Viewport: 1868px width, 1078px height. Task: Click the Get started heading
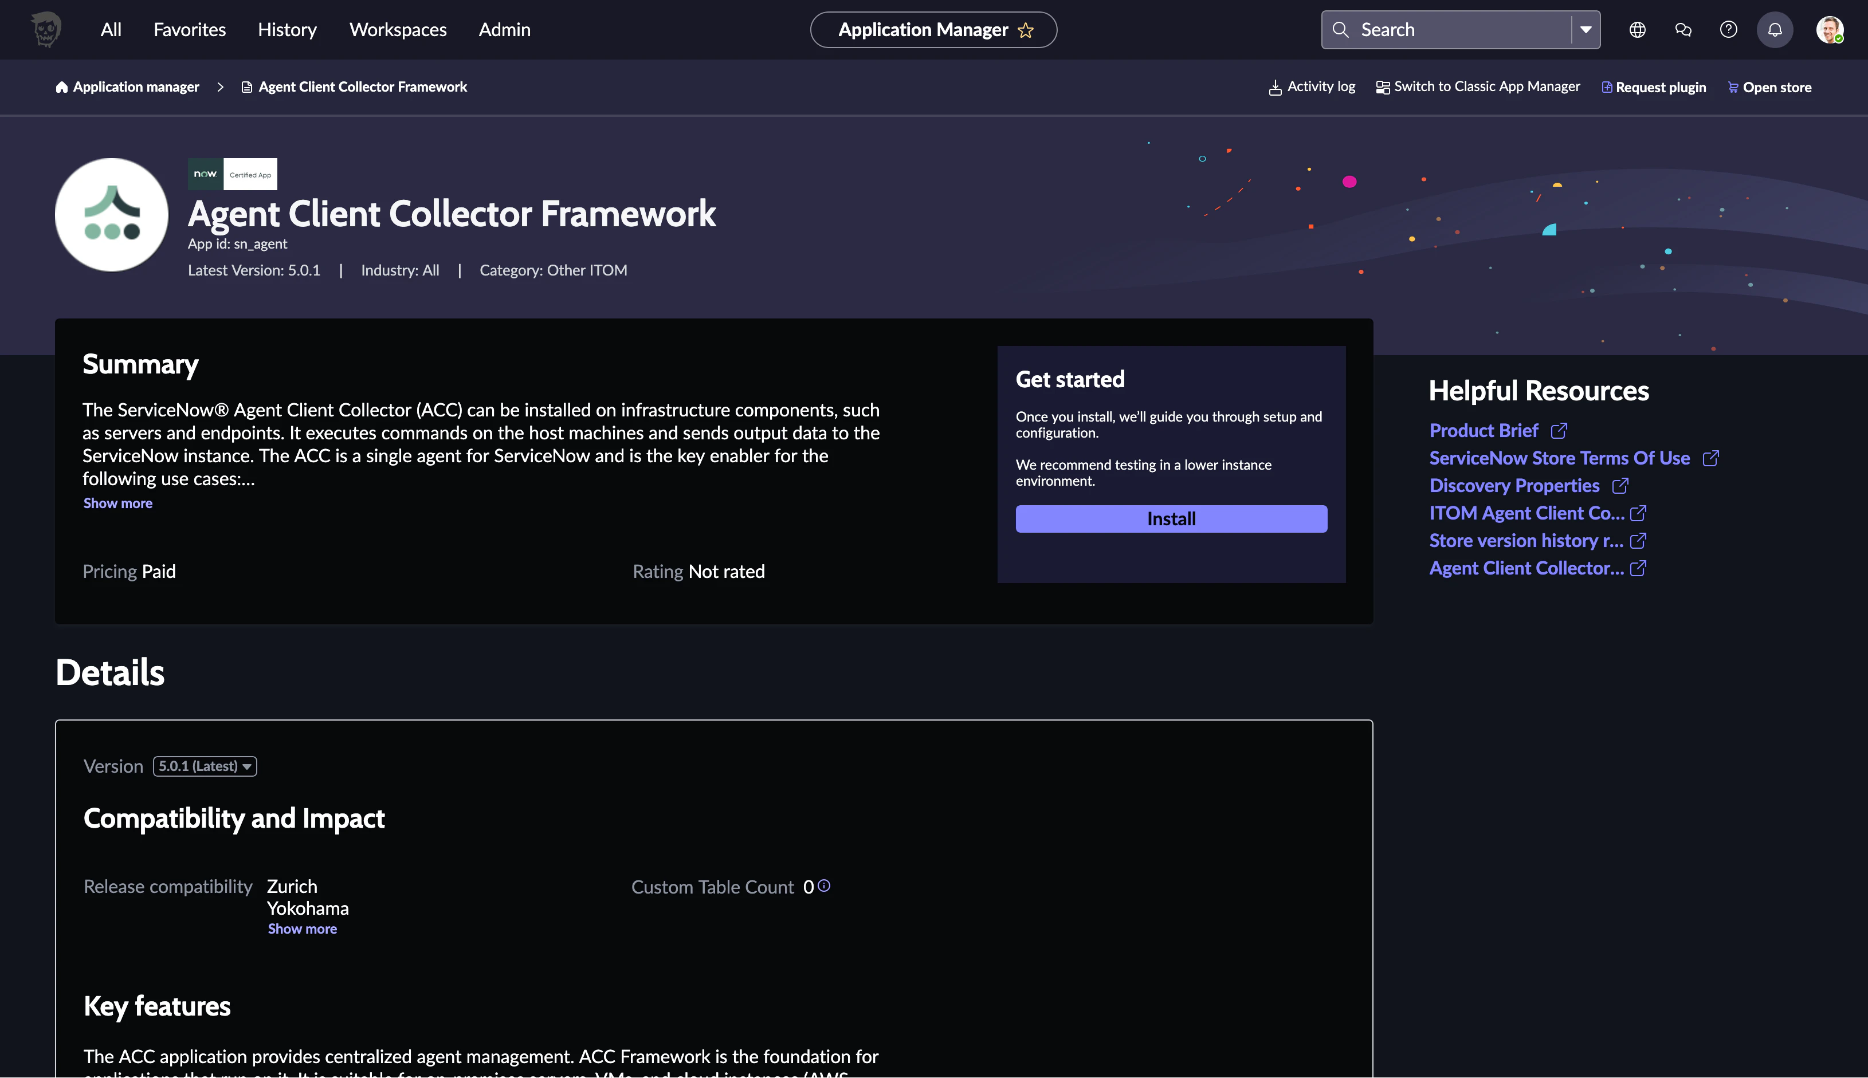tap(1070, 379)
